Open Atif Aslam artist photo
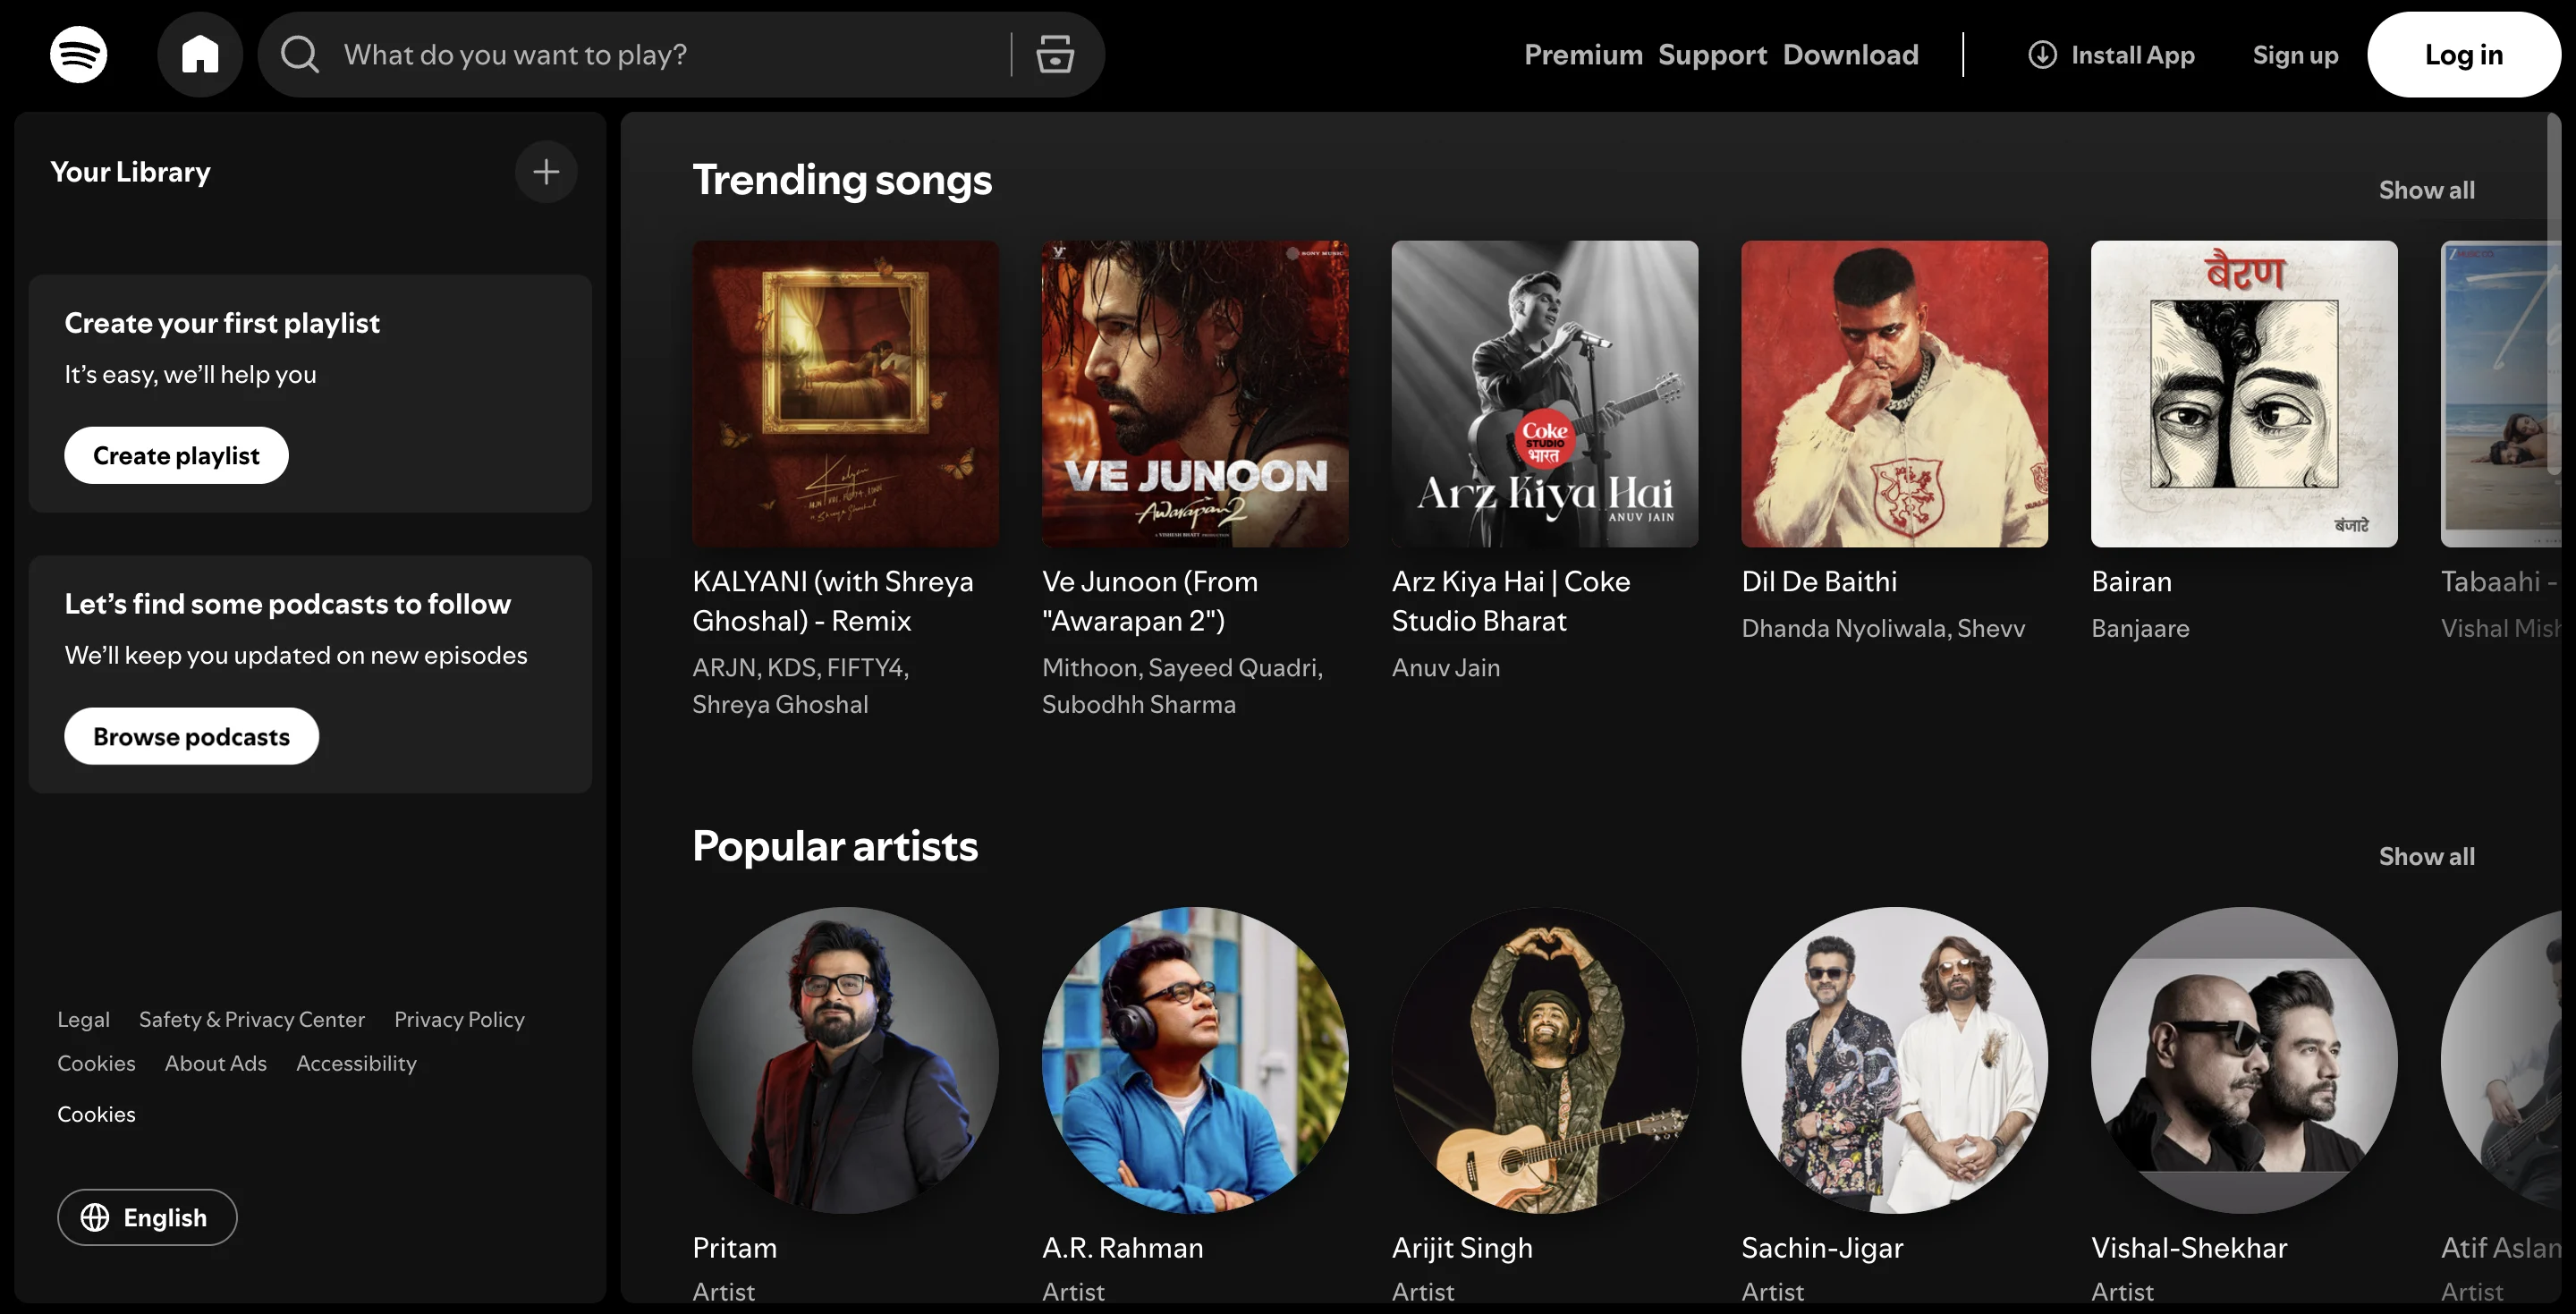The image size is (2576, 1314). (2501, 1060)
